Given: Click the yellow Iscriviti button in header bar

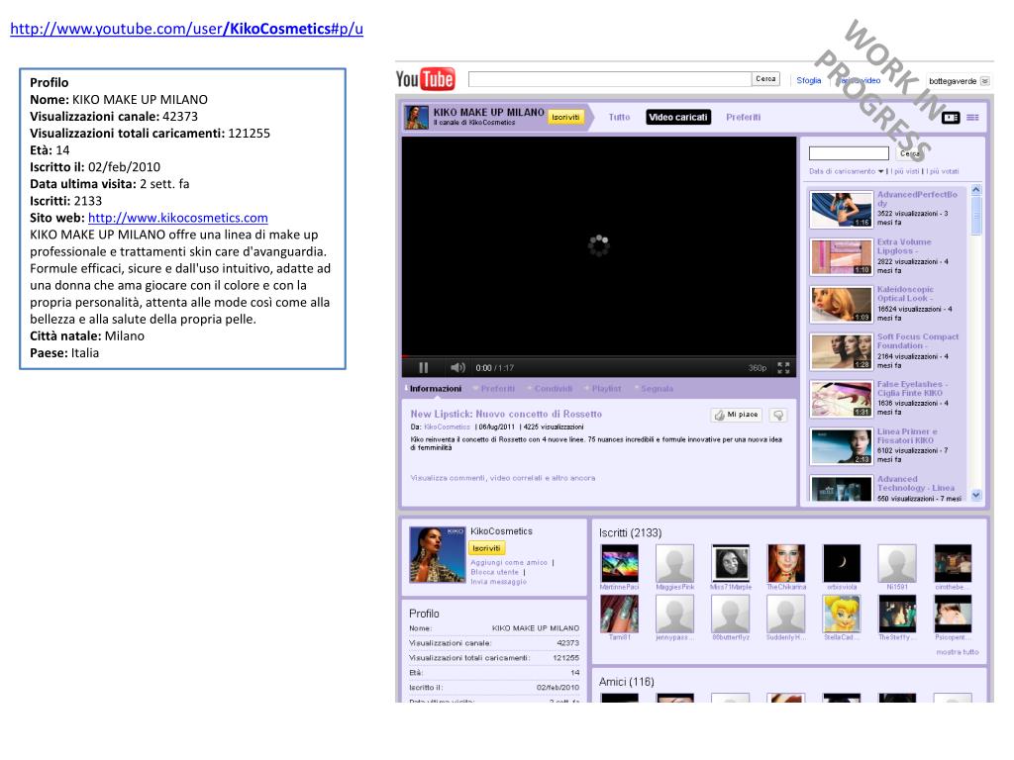Looking at the screenshot, I should 565,117.
